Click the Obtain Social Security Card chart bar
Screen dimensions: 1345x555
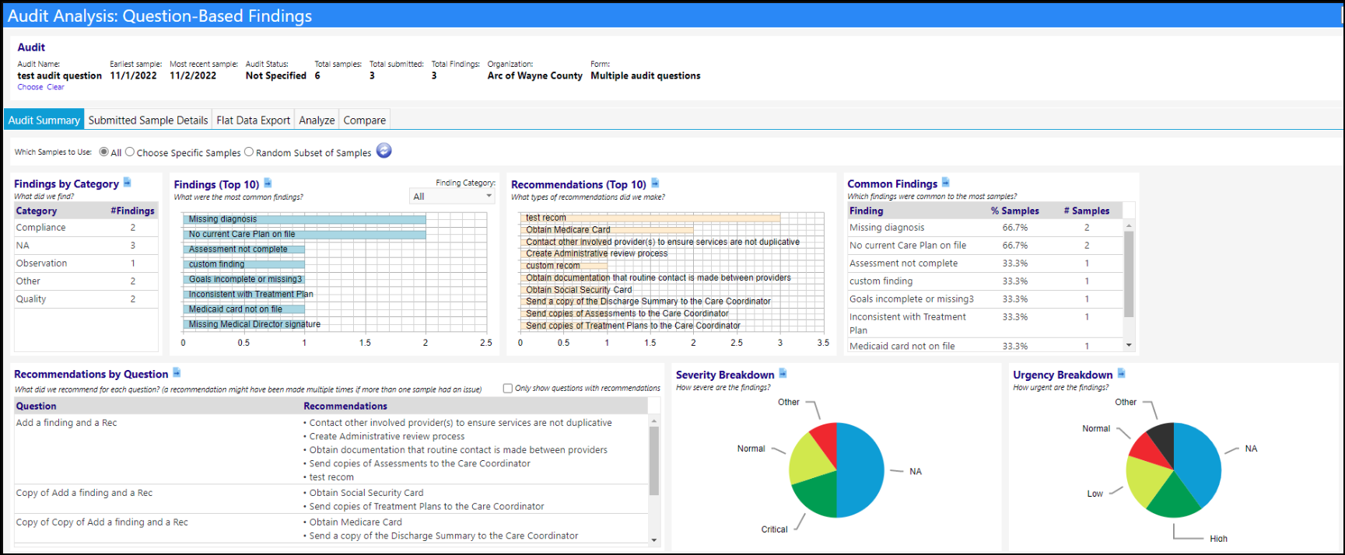coord(563,289)
